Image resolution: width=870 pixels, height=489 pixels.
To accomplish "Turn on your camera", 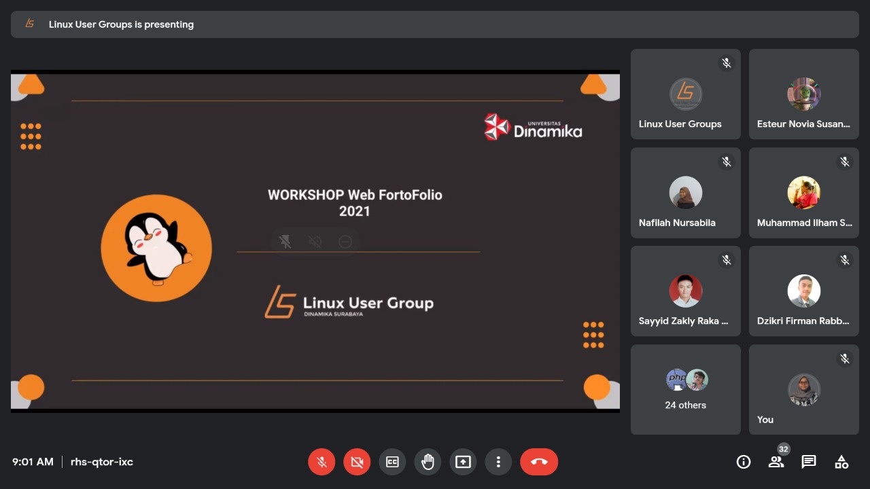I will (357, 462).
